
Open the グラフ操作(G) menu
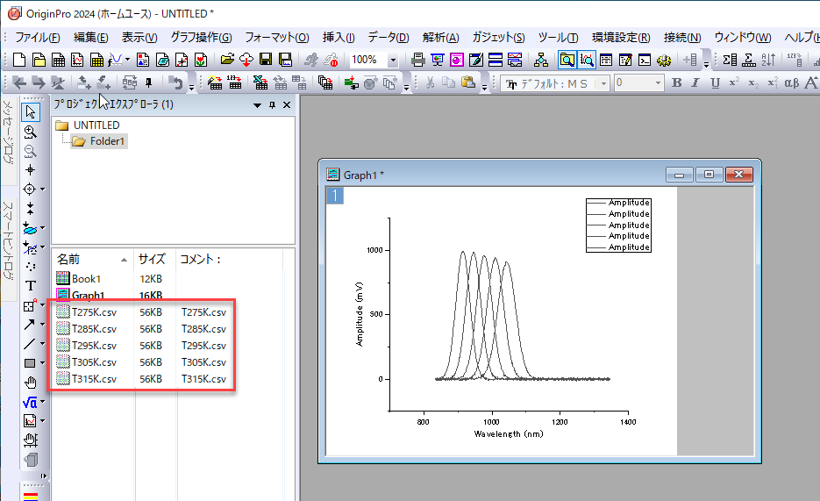201,38
